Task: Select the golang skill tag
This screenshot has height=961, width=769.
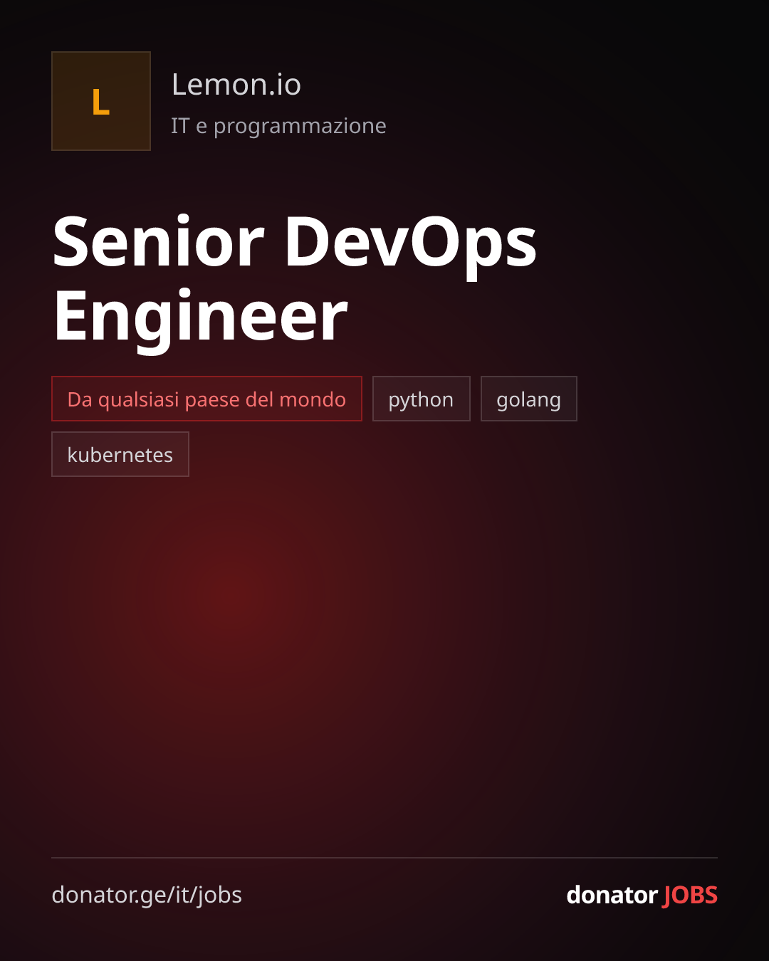Action: coord(529,399)
